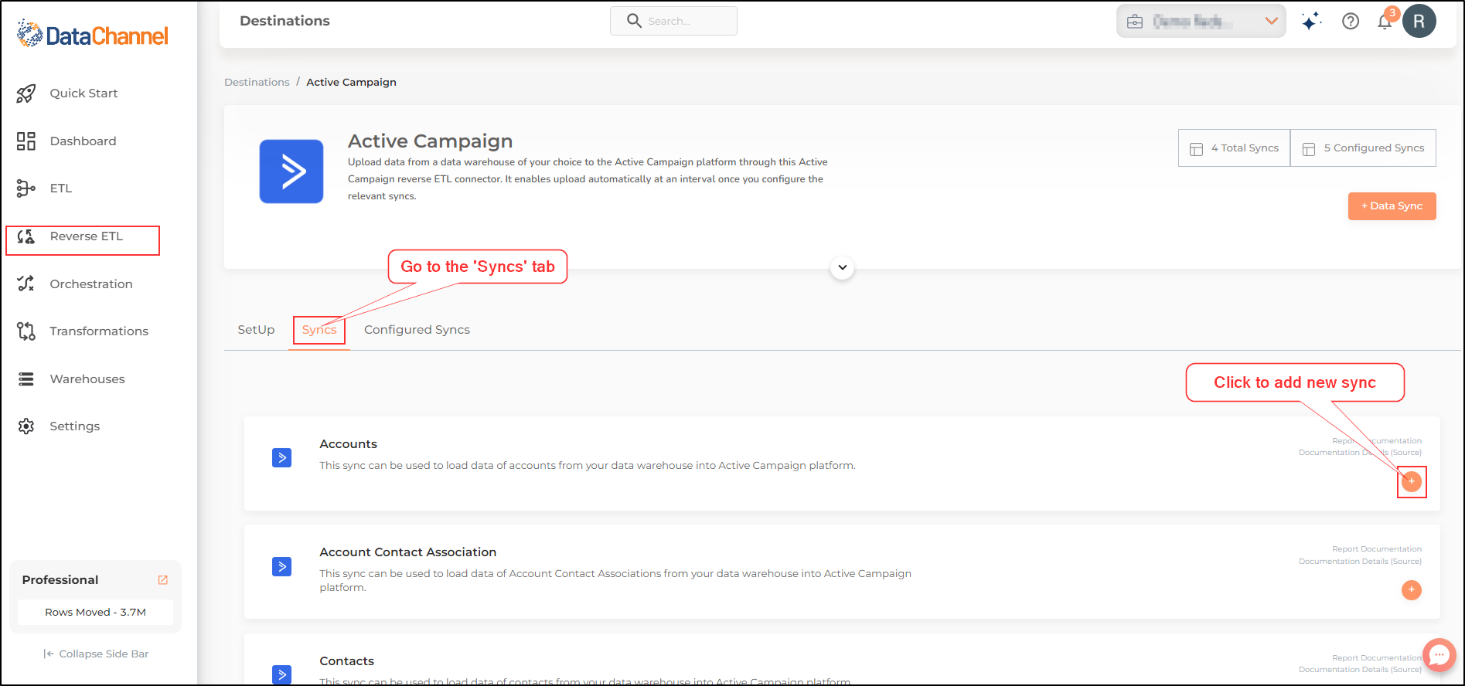Select the Orchestration icon
This screenshot has height=686, width=1465.
pos(26,284)
